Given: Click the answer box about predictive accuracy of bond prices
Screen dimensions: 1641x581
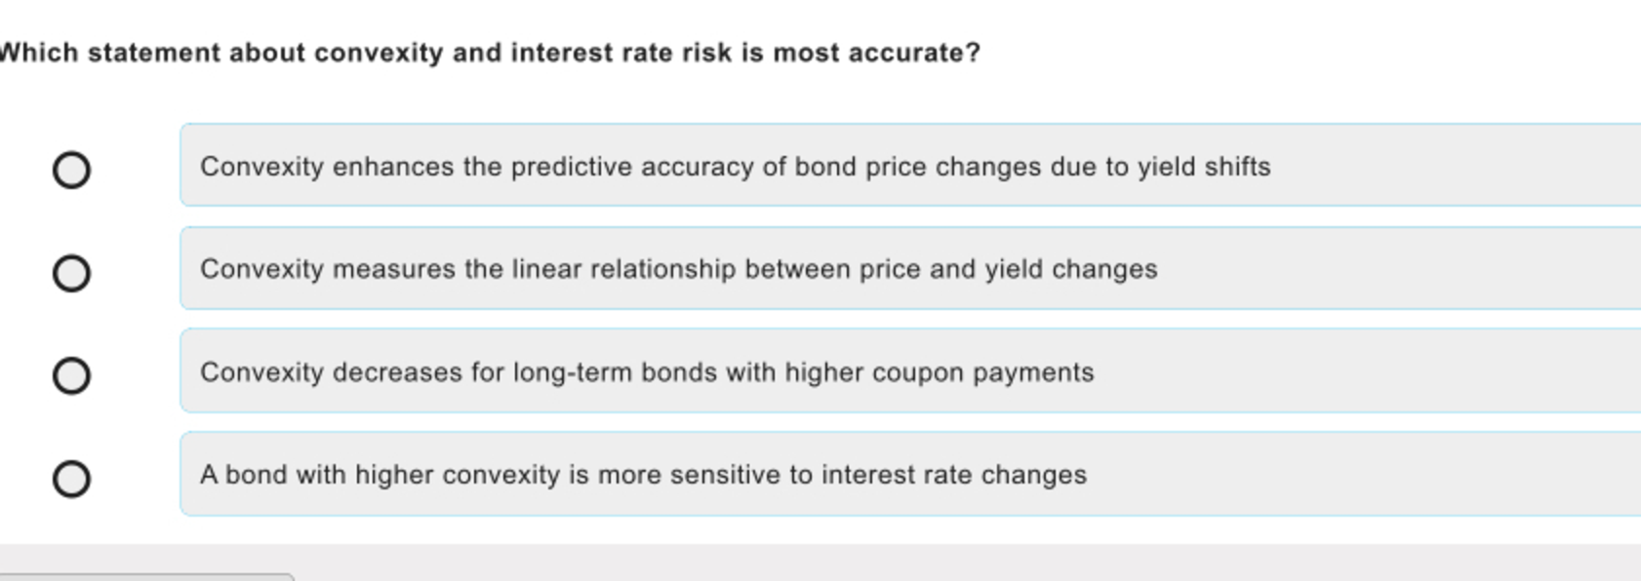Looking at the screenshot, I should pos(910,165).
